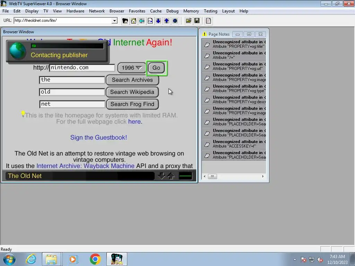The image size is (355, 266).
Task: Select the PROPERTY=og:type note row
Action: tap(234, 89)
